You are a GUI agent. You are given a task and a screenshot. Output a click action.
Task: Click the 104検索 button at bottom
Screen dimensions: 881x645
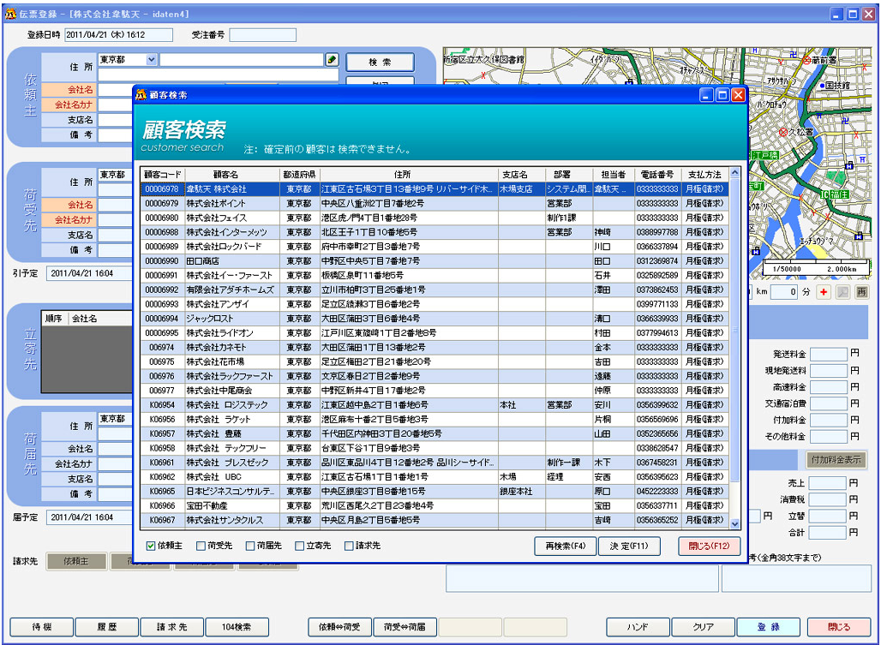(237, 627)
